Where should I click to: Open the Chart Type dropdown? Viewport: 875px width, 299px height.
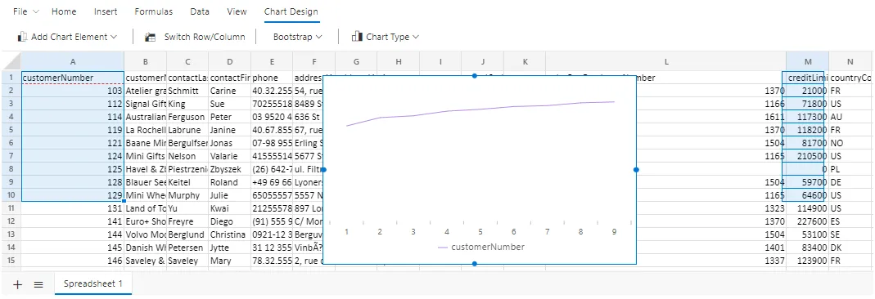(x=385, y=37)
